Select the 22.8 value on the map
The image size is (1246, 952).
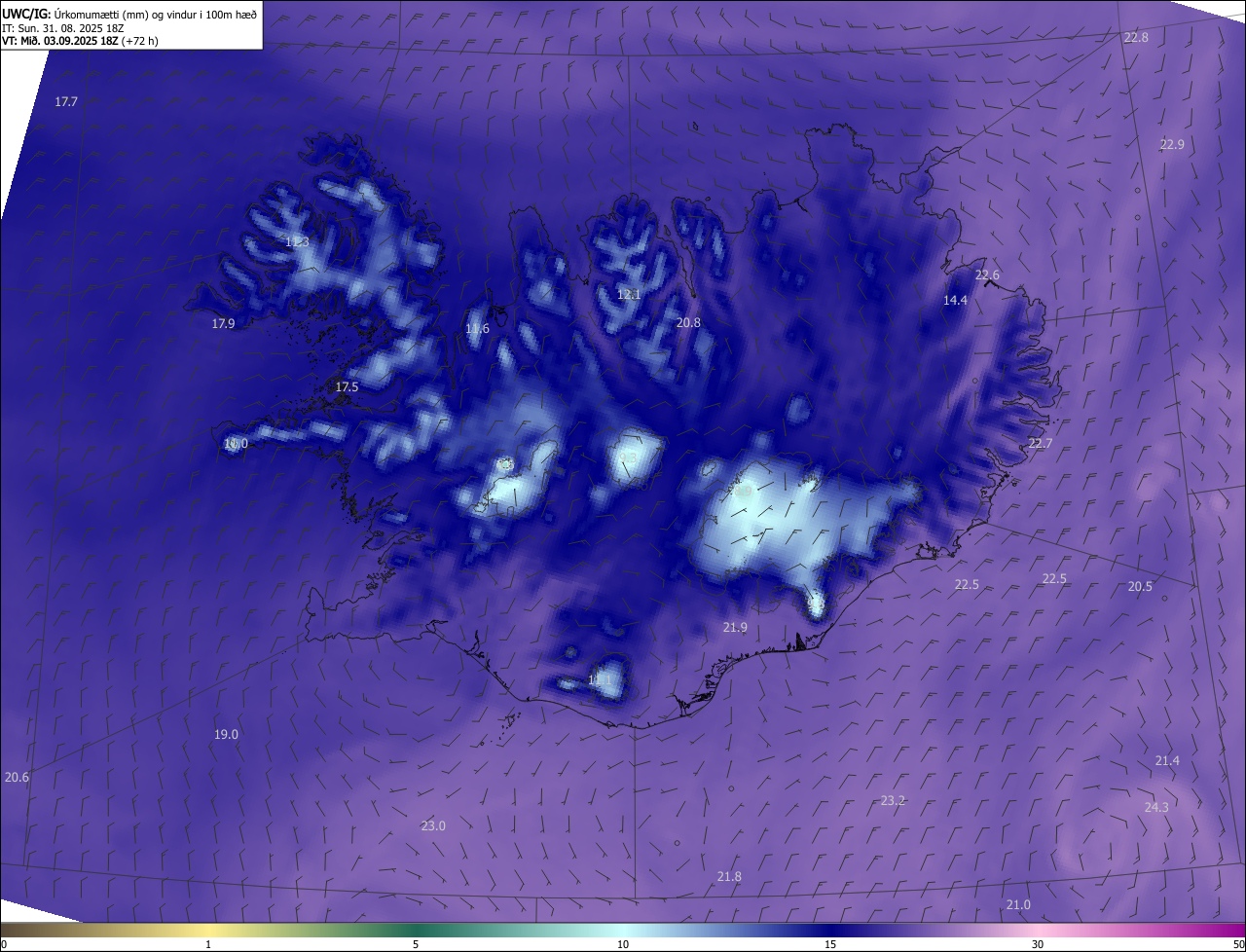click(x=1136, y=37)
